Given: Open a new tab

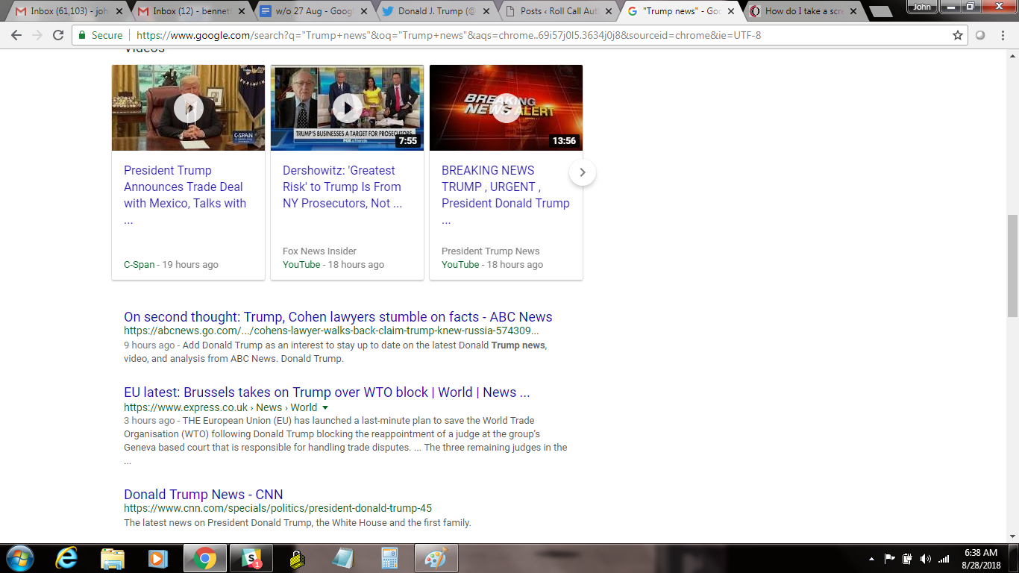Looking at the screenshot, I should click(881, 11).
